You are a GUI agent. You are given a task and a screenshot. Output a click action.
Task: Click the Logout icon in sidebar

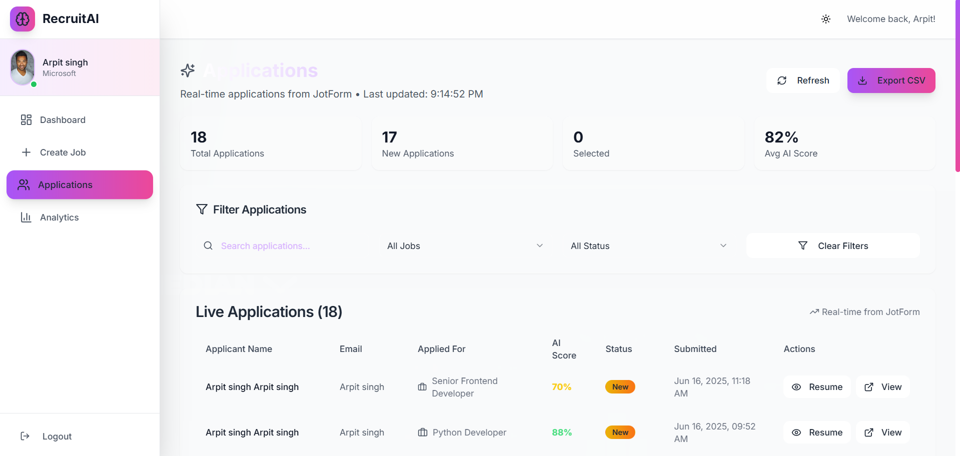pyautogui.click(x=25, y=436)
